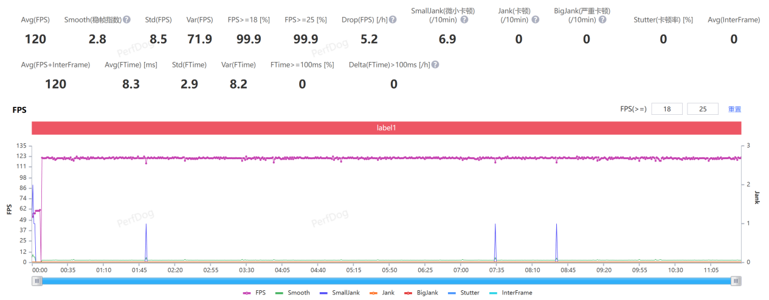Click the SmallJank spike near 08:35
The image size is (769, 300).
tap(556, 242)
